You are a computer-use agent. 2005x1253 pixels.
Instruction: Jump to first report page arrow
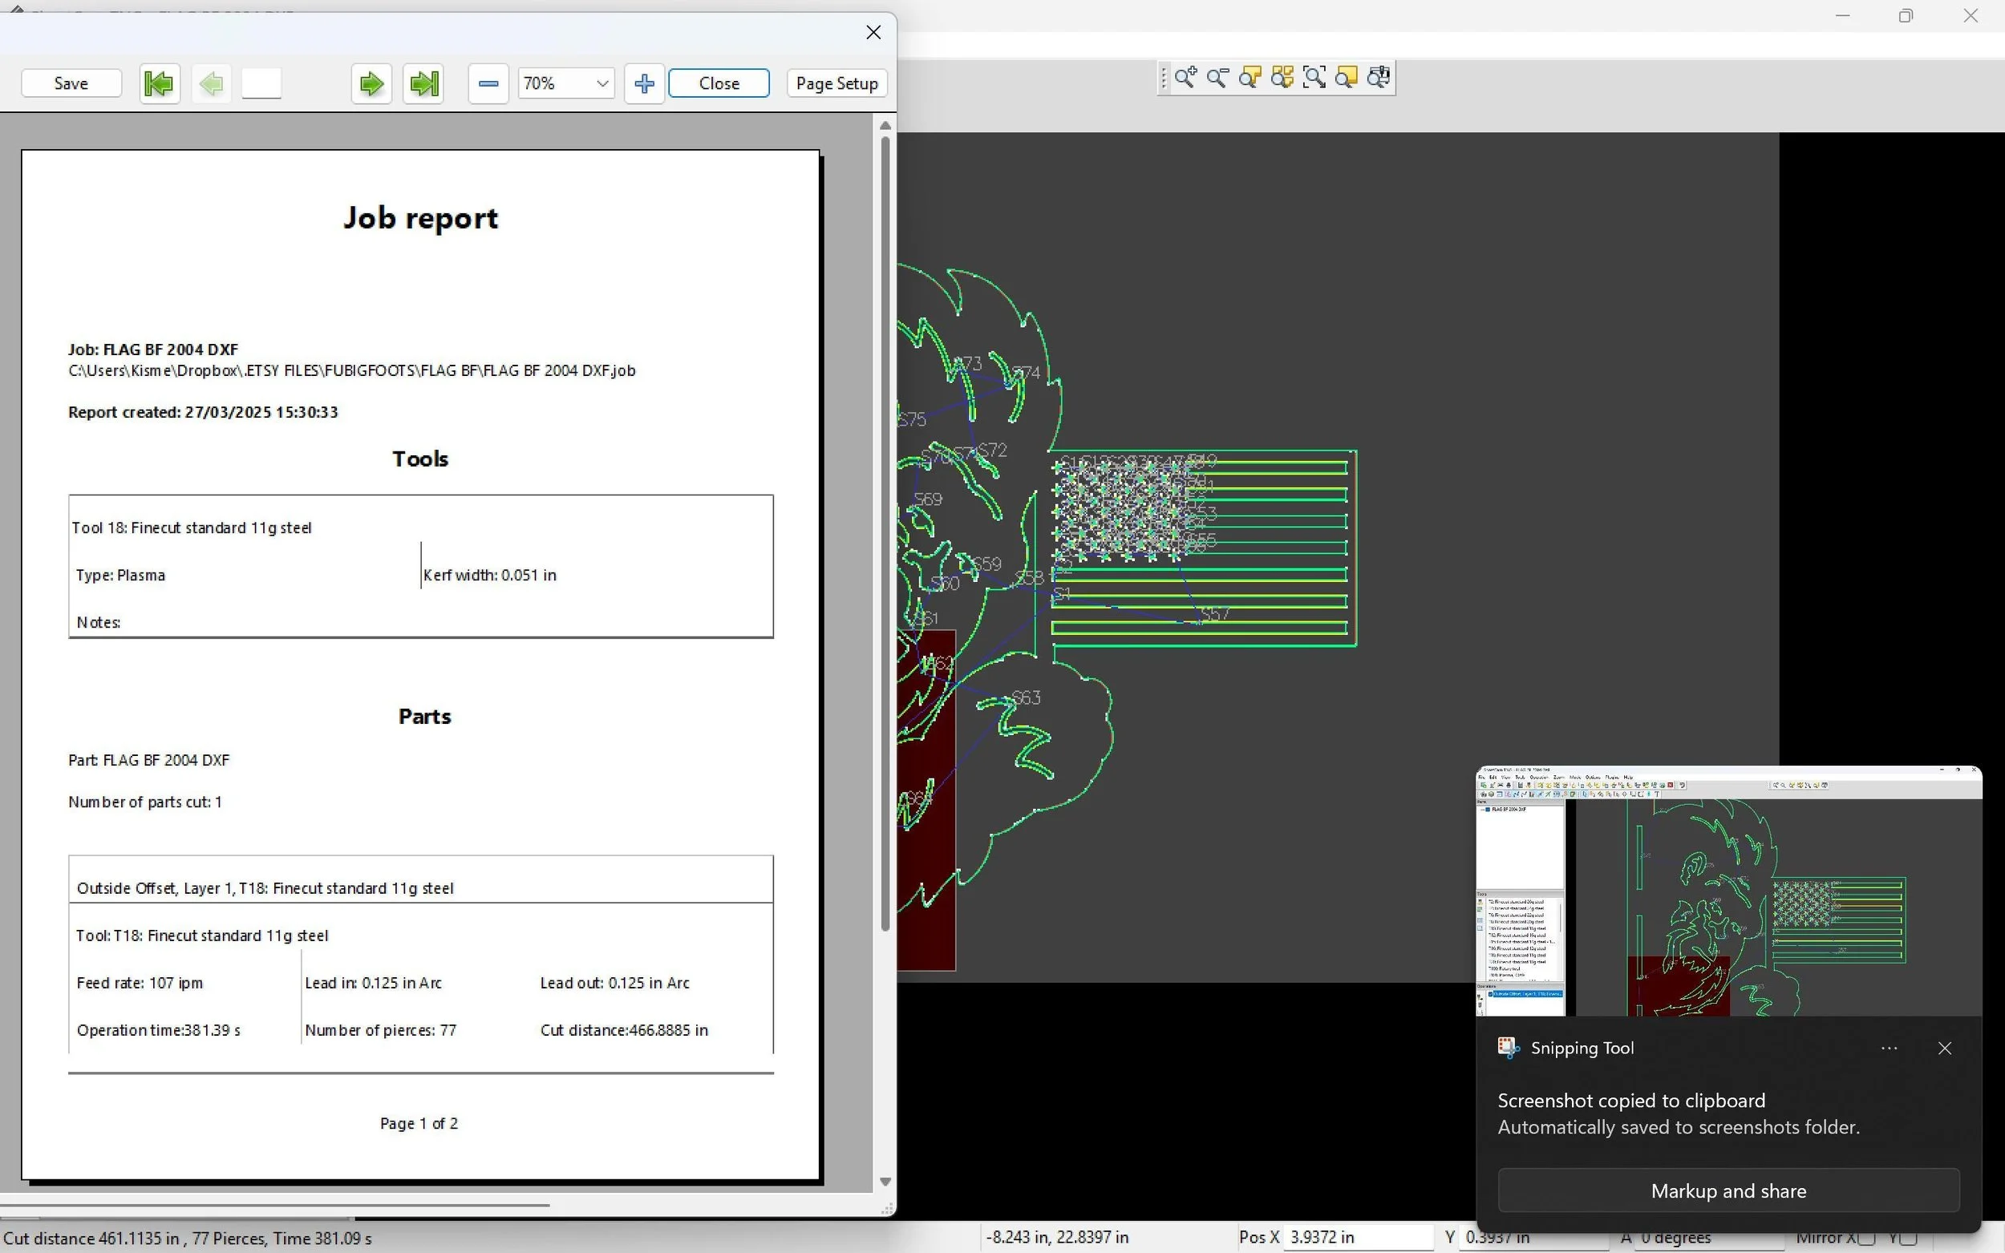[159, 83]
